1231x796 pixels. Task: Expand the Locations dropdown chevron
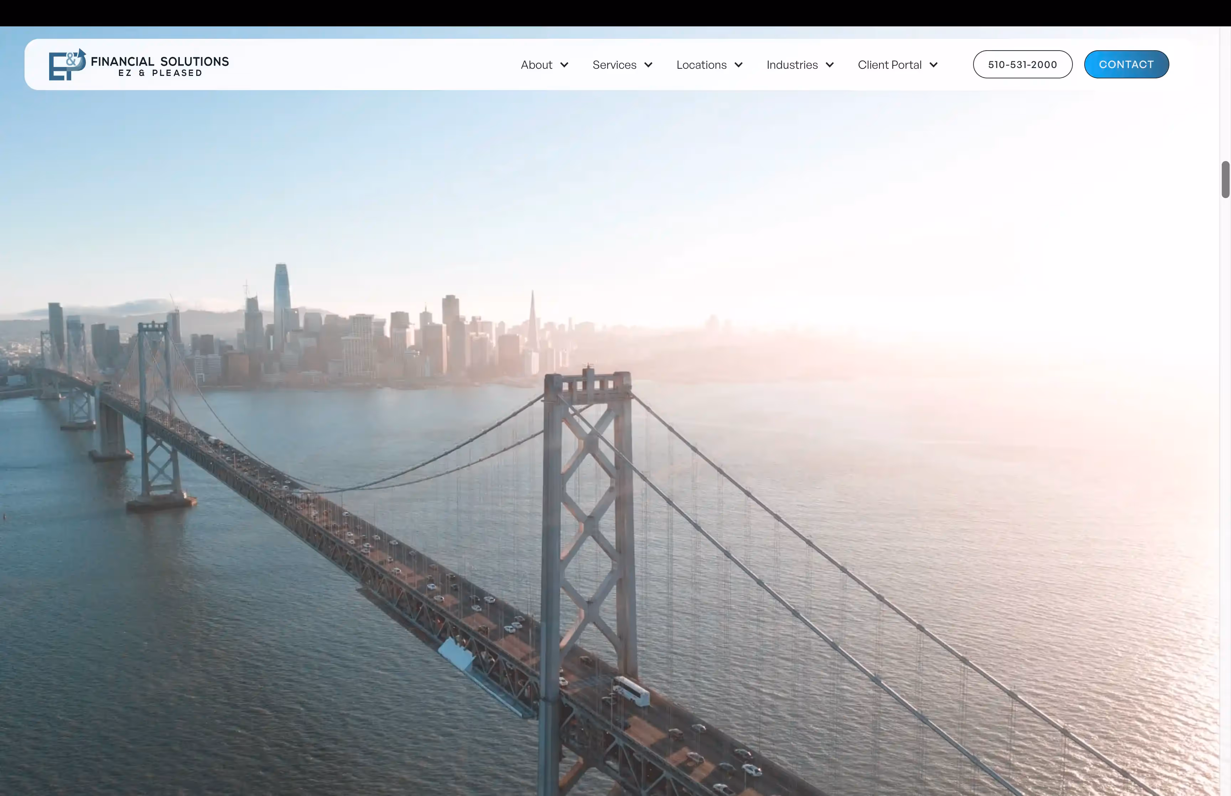click(x=739, y=65)
